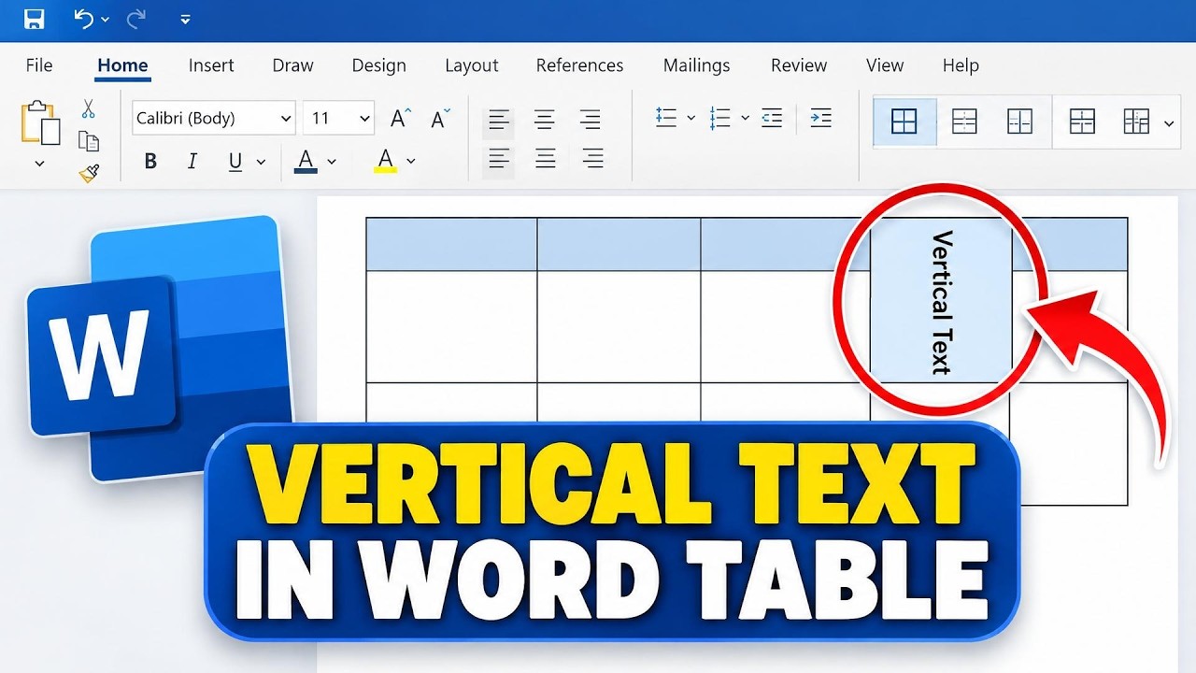Switch to the Review tab
1196x673 pixels.
799,65
